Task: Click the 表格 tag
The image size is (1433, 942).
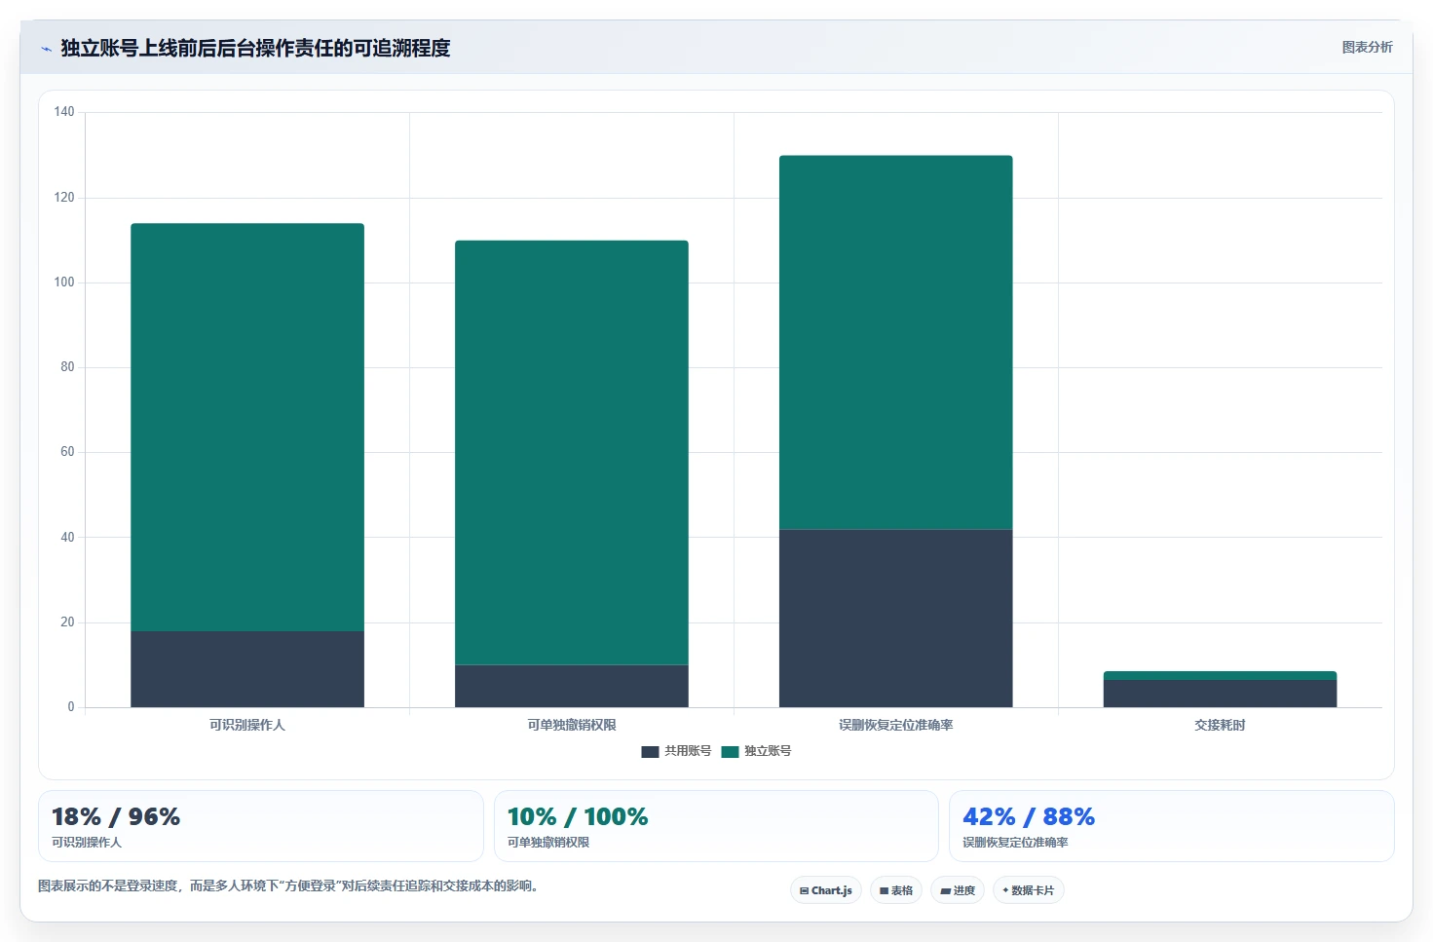Action: (896, 890)
